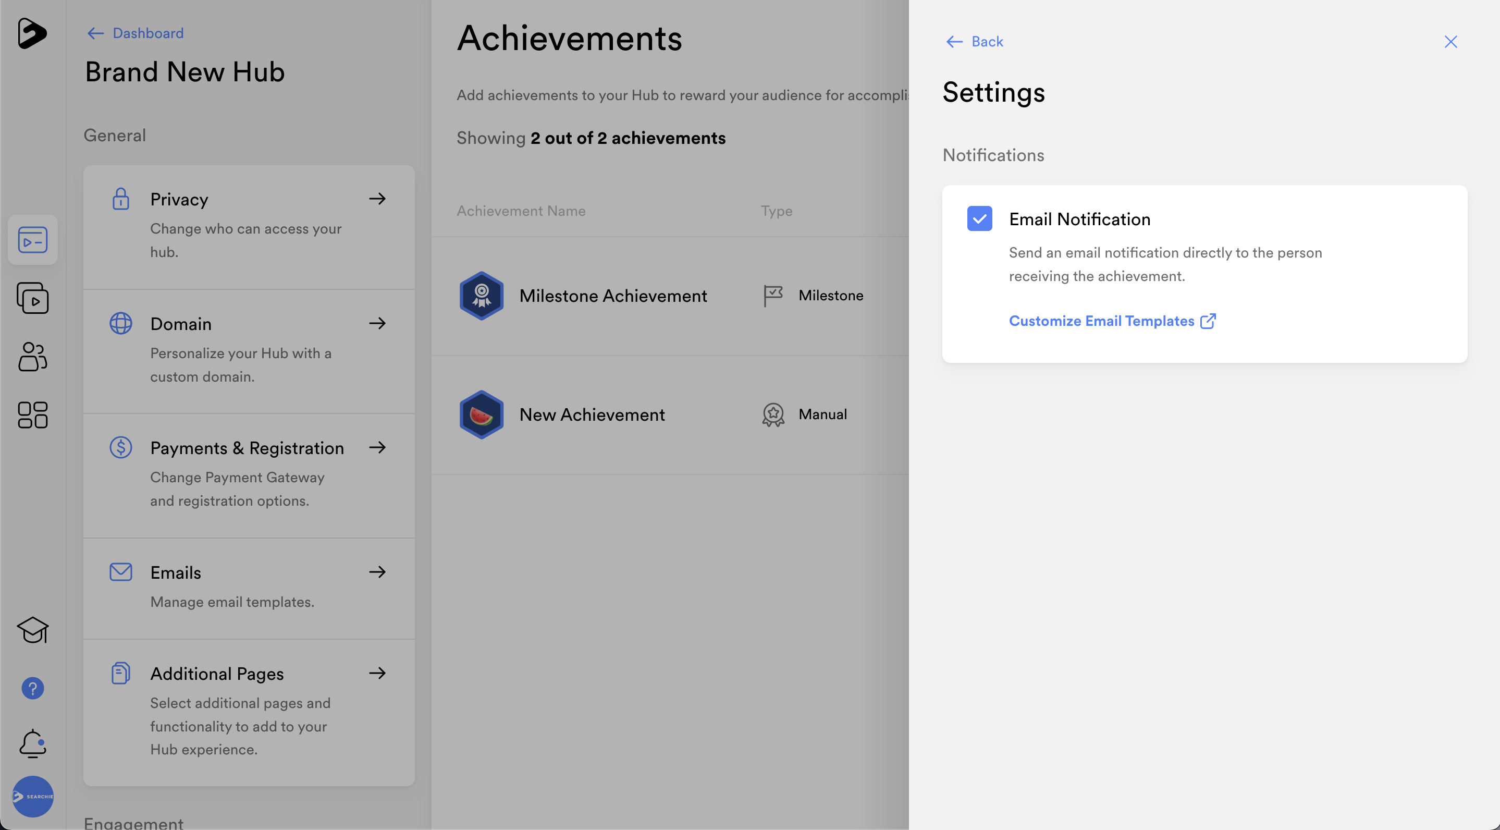Open the help question mark icon
The image size is (1500, 830).
33,689
